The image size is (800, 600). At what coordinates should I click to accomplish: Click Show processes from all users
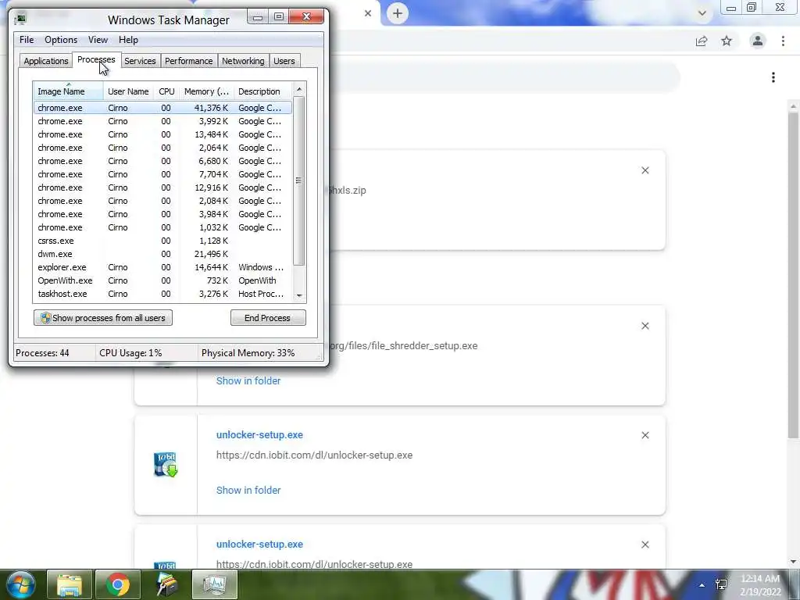[x=103, y=318]
